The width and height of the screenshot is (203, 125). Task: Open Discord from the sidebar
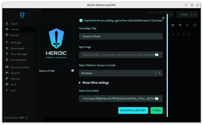tap(15, 73)
